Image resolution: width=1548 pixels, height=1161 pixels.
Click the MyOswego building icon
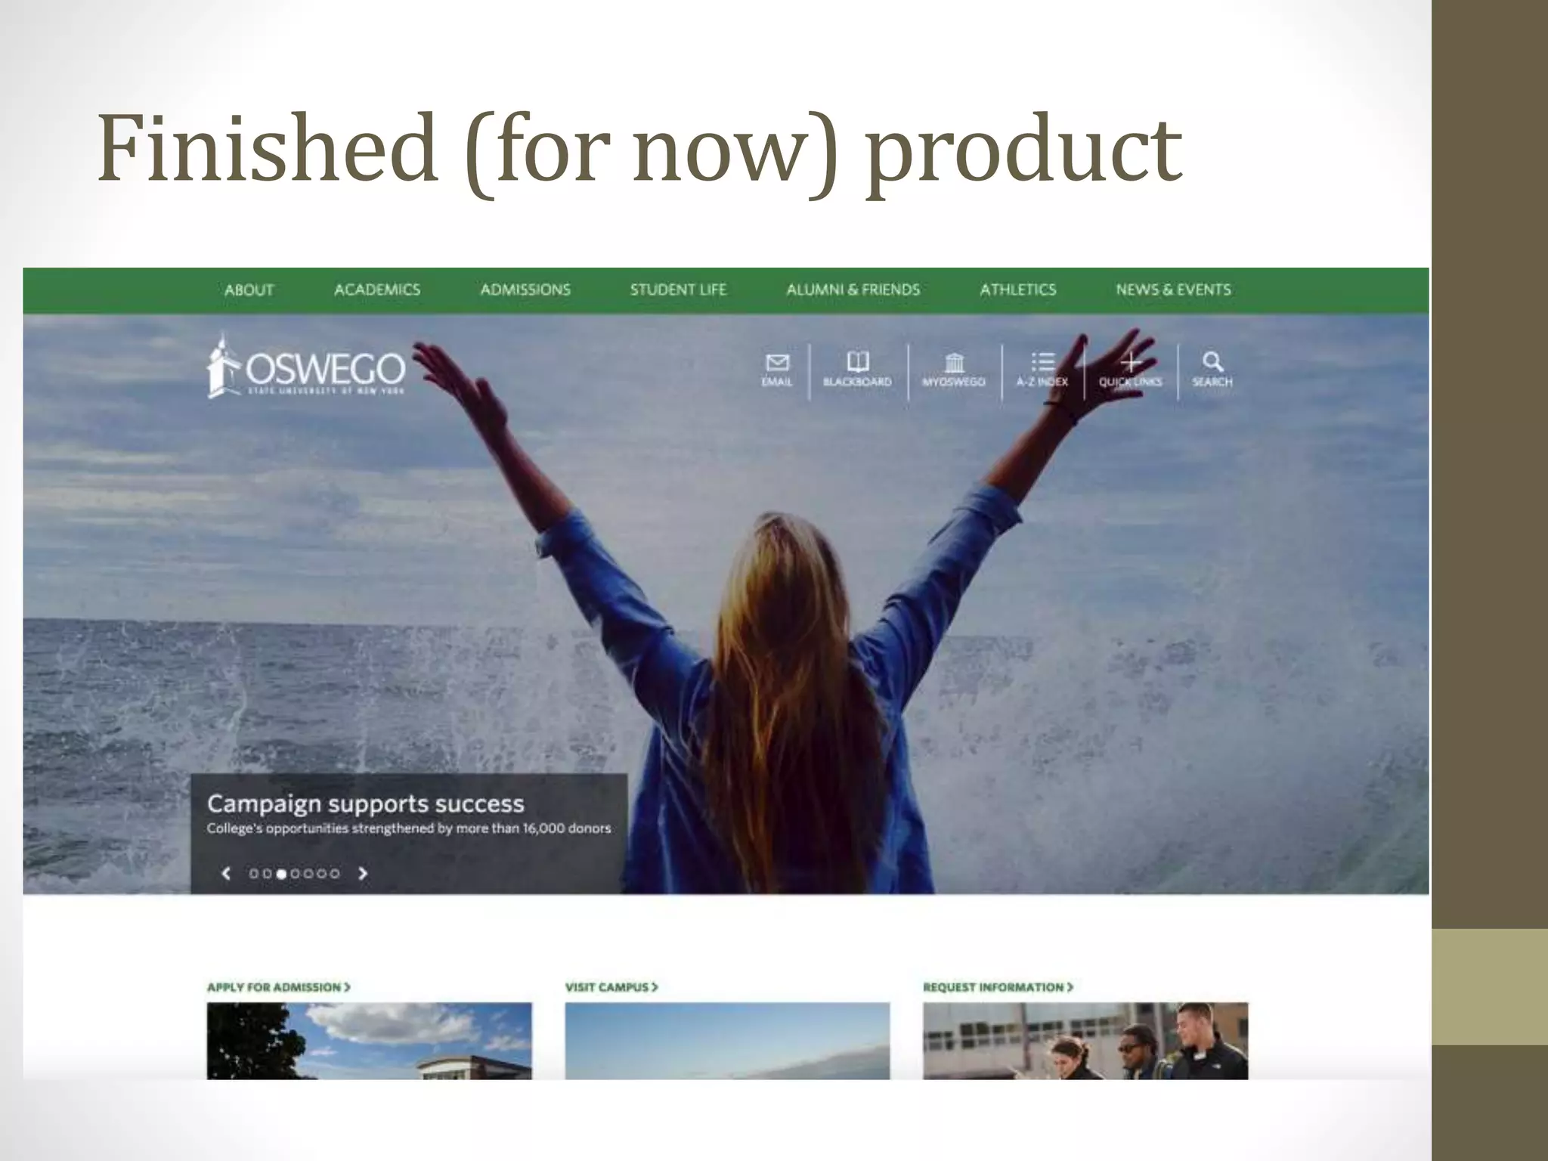(955, 363)
